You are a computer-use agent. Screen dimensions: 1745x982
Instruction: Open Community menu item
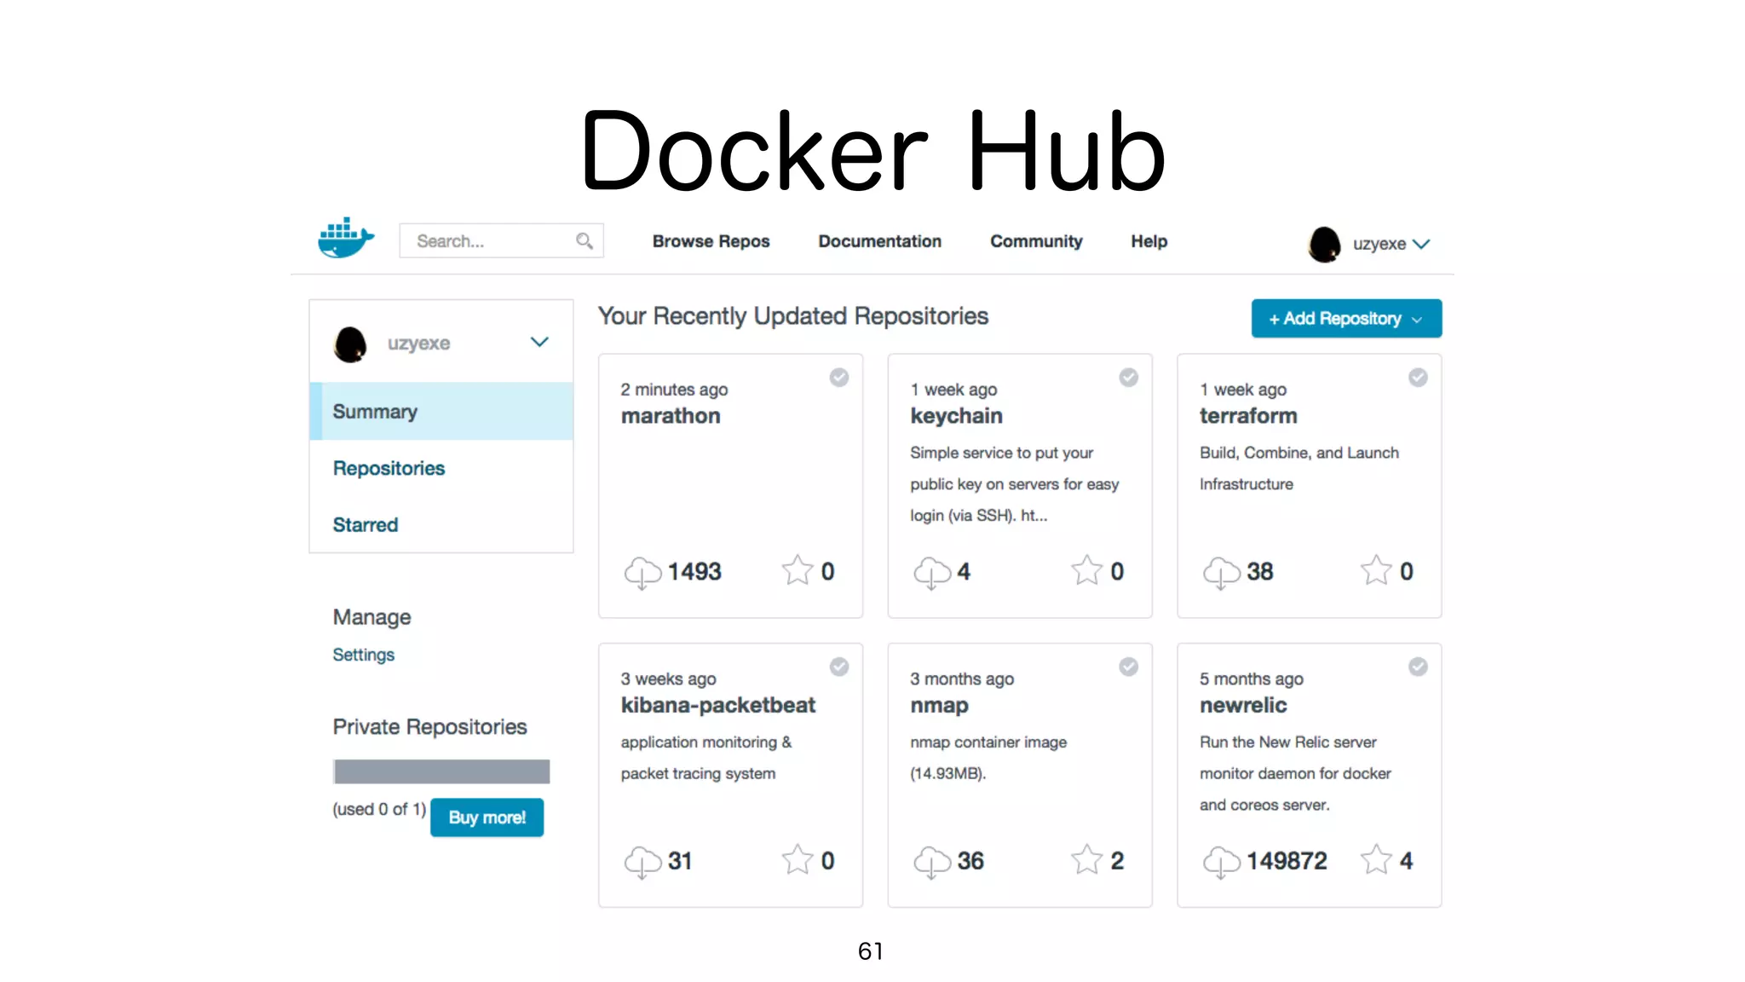(1036, 242)
